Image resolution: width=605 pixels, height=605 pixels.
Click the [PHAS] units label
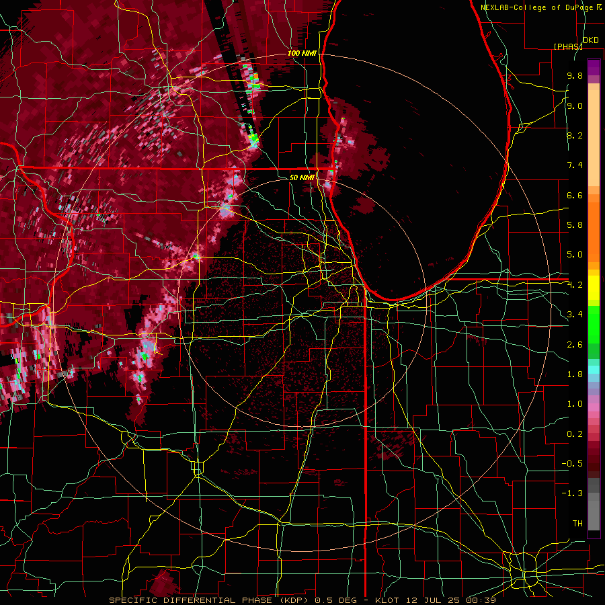point(568,46)
